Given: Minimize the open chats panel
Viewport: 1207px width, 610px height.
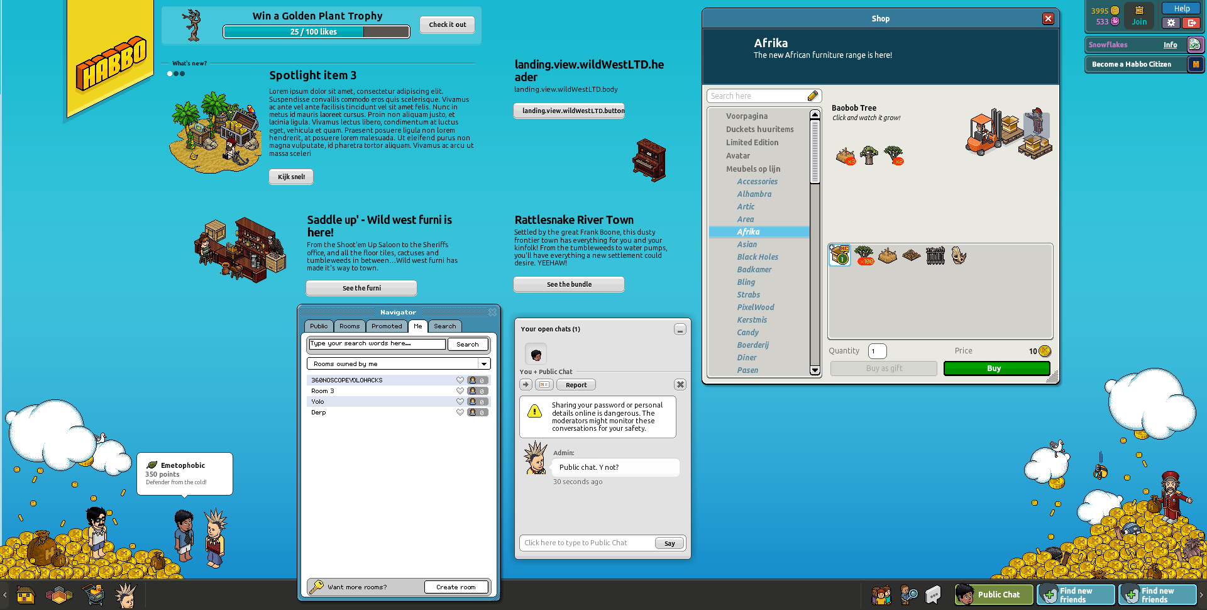Looking at the screenshot, I should click(680, 330).
